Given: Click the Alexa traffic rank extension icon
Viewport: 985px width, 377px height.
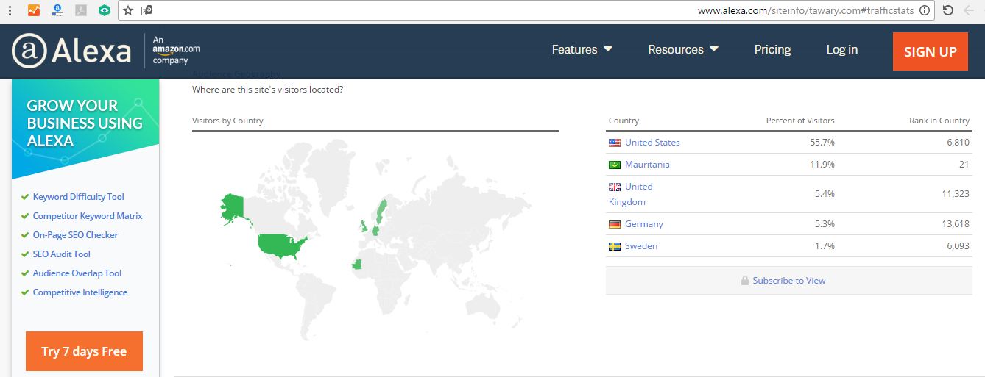Looking at the screenshot, I should [x=57, y=10].
